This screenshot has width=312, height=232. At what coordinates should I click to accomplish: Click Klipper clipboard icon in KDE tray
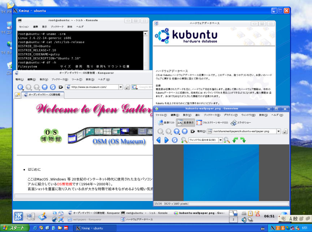251,213
